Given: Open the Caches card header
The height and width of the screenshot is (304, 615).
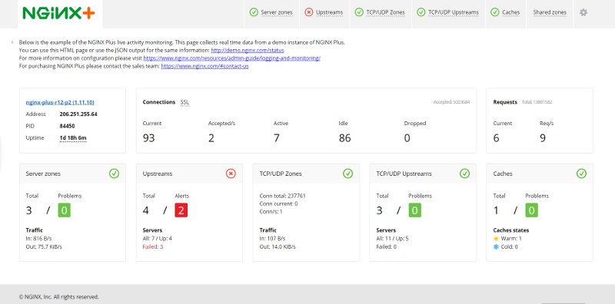Looking at the screenshot, I should pyautogui.click(x=540, y=173).
